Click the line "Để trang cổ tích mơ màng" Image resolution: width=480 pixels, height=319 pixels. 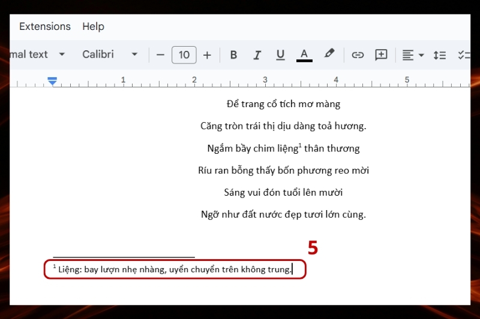(283, 104)
